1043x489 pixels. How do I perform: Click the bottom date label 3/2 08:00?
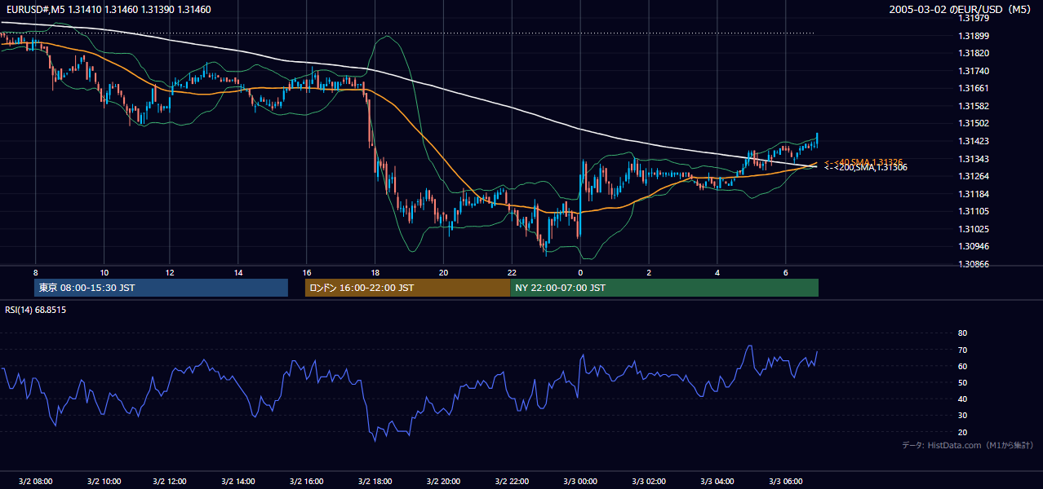pyautogui.click(x=35, y=482)
